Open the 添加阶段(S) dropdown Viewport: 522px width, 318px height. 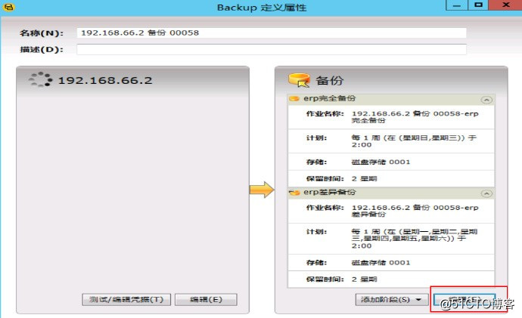point(393,300)
